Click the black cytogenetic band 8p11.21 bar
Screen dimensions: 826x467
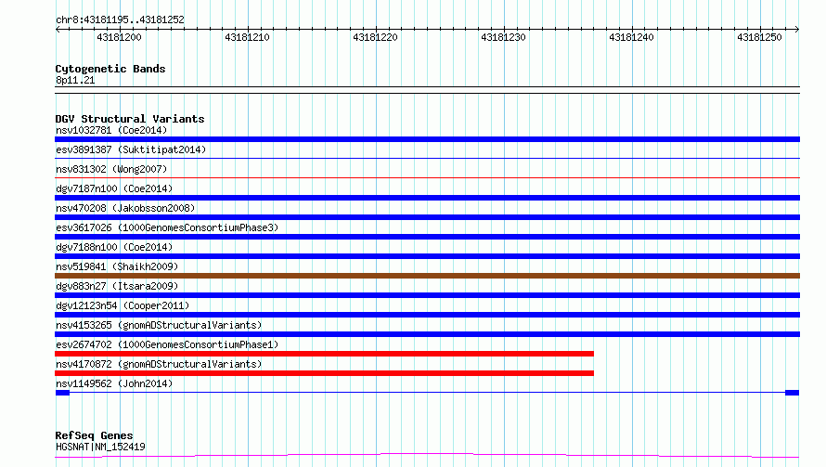pos(427,90)
